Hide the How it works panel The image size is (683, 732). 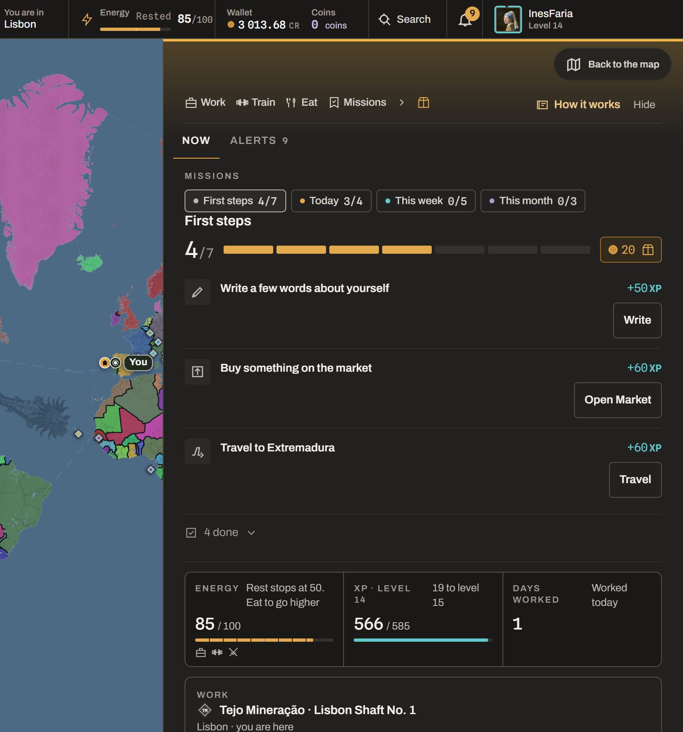pyautogui.click(x=644, y=105)
